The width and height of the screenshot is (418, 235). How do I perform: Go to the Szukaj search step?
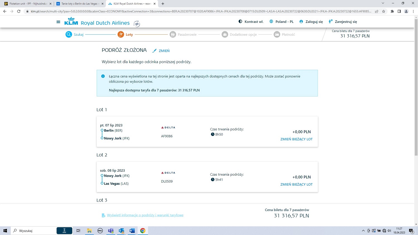pos(74,35)
